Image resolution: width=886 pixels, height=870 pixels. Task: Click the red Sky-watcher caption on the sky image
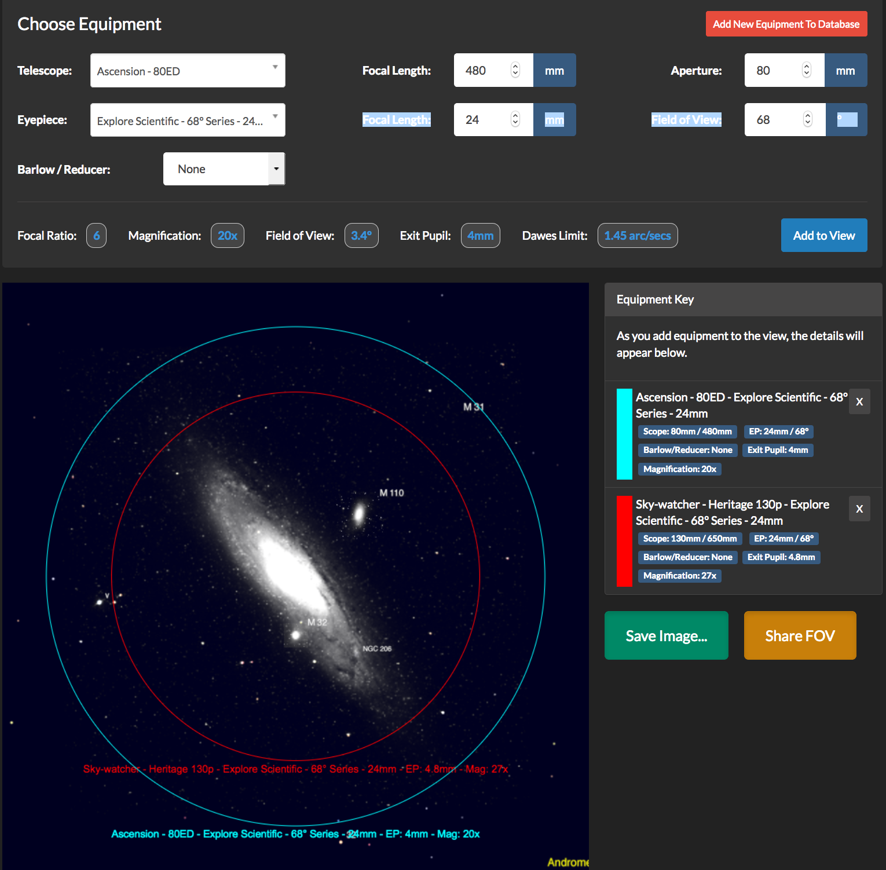pos(296,769)
